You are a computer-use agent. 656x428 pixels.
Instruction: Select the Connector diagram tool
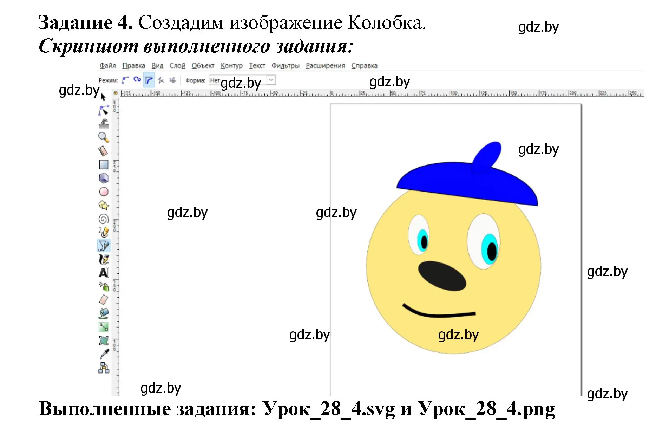click(104, 368)
